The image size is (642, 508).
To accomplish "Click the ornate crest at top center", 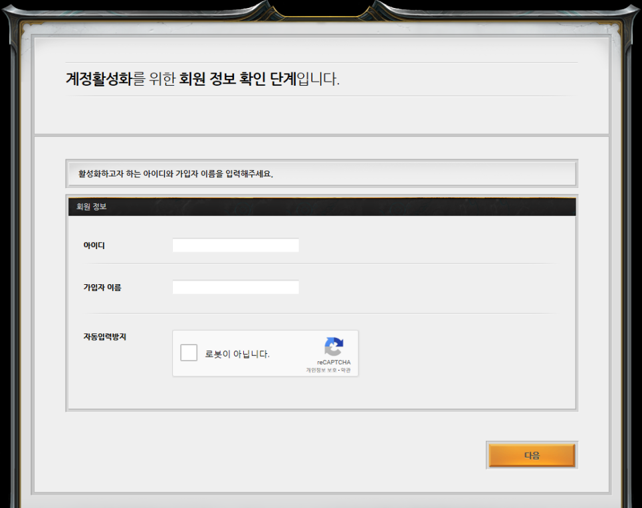I will (x=321, y=8).
